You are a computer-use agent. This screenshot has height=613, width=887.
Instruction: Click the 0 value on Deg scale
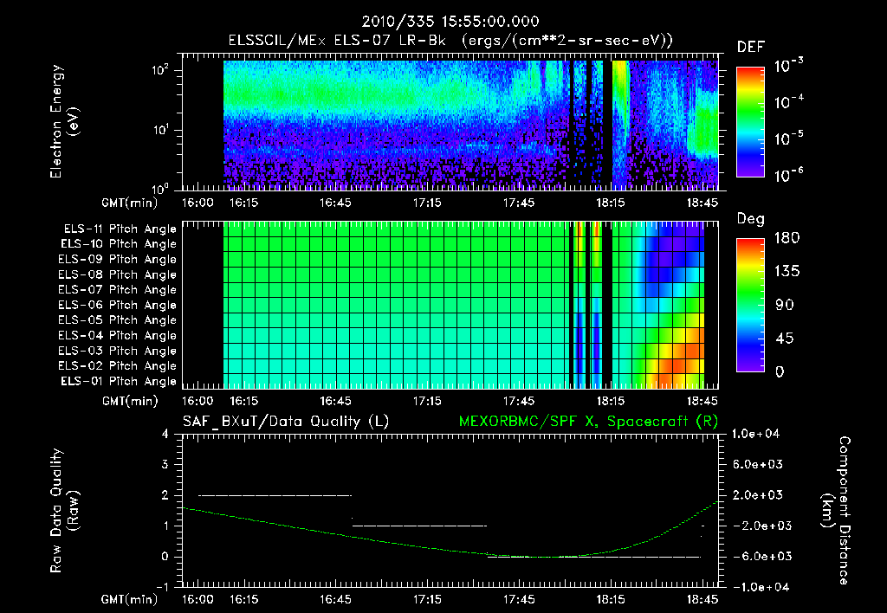tap(780, 372)
